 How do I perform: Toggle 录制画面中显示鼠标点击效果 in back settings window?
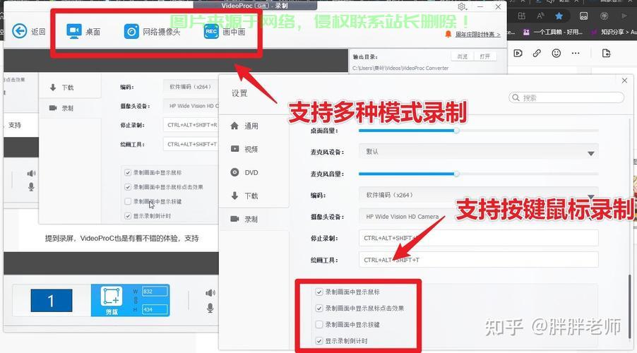(x=128, y=187)
